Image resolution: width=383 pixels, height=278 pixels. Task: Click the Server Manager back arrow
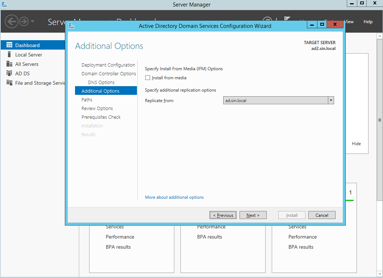coord(12,21)
